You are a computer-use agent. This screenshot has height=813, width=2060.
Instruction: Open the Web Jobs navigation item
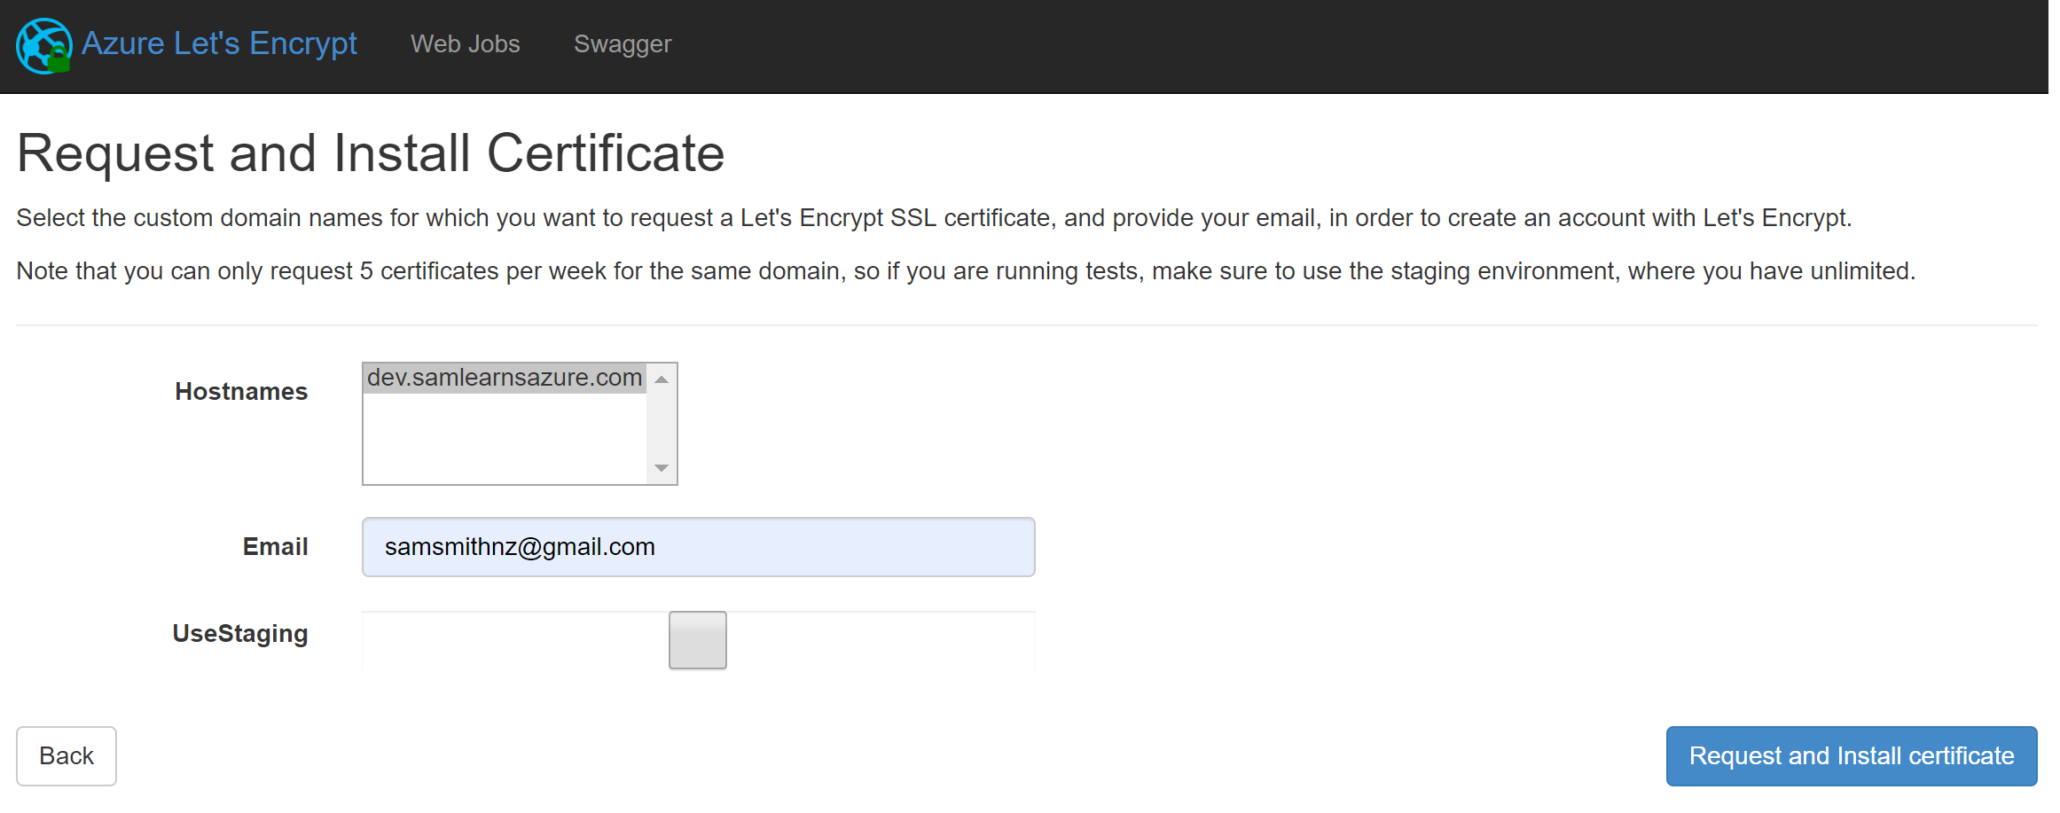tap(465, 44)
